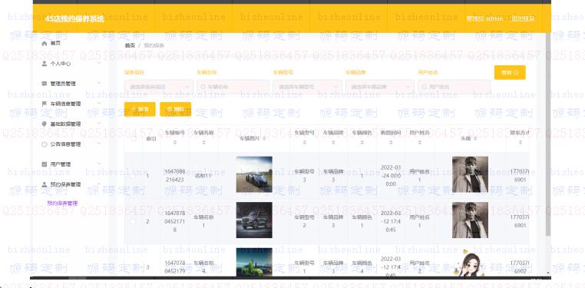Click the 删除 delete button
Image resolution: width=585 pixels, height=288 pixels.
[x=175, y=109]
